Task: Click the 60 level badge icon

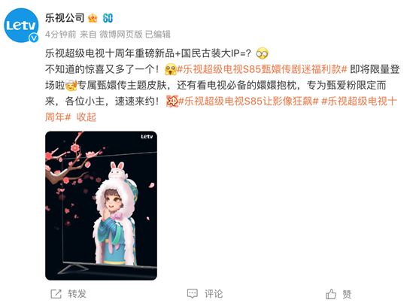Action: coord(108,18)
